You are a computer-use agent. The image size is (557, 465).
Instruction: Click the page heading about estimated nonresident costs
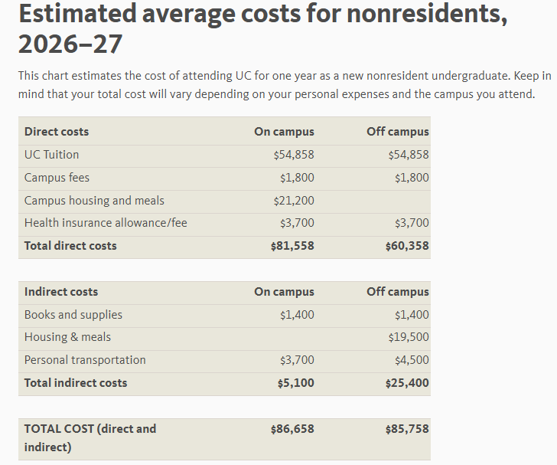262,28
